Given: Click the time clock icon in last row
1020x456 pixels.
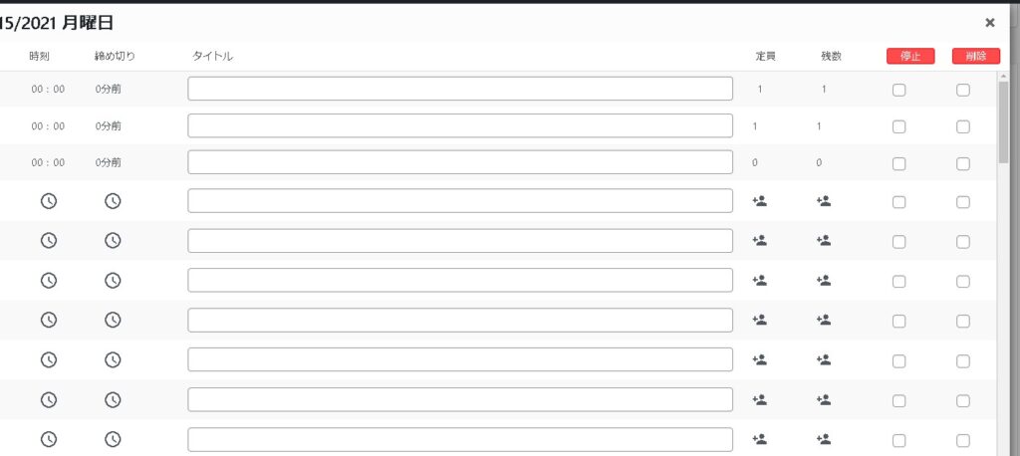Looking at the screenshot, I should [x=48, y=438].
